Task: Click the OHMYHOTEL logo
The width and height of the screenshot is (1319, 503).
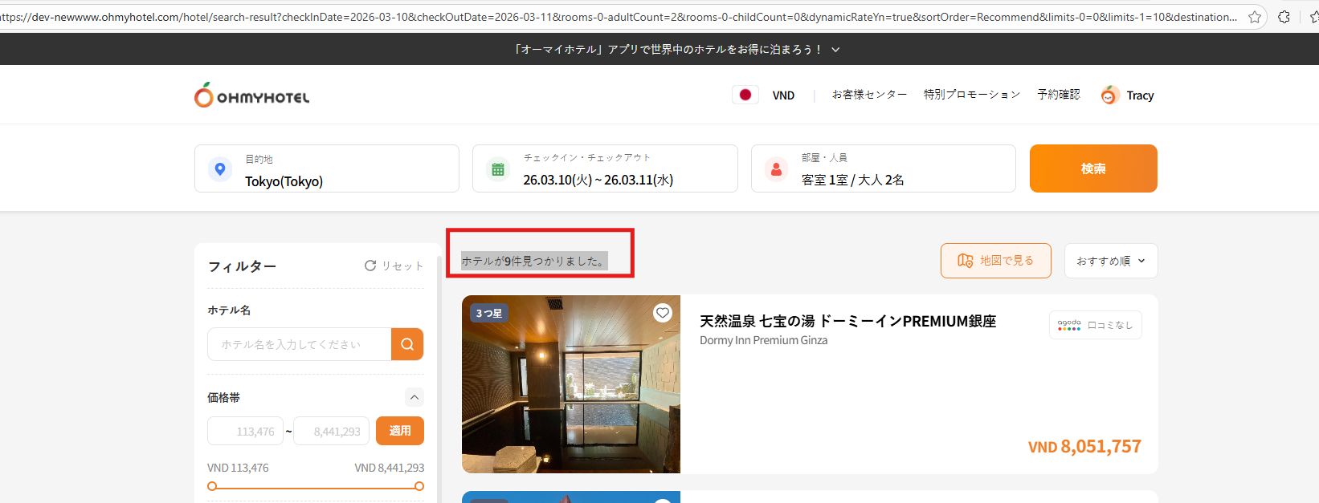Action: click(x=251, y=95)
